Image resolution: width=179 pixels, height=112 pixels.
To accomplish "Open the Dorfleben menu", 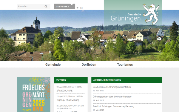I will (89, 65).
